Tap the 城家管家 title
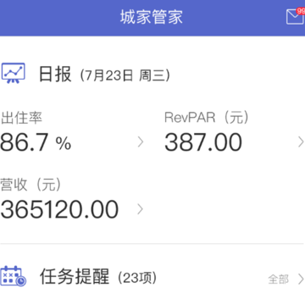The height and width of the screenshot is (305, 305). click(152, 17)
